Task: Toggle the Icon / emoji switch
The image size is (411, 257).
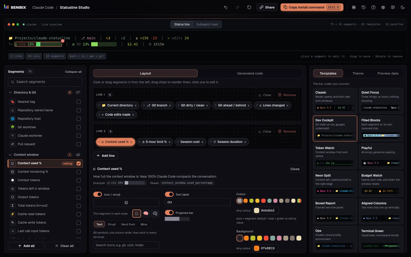Action: 98,194
